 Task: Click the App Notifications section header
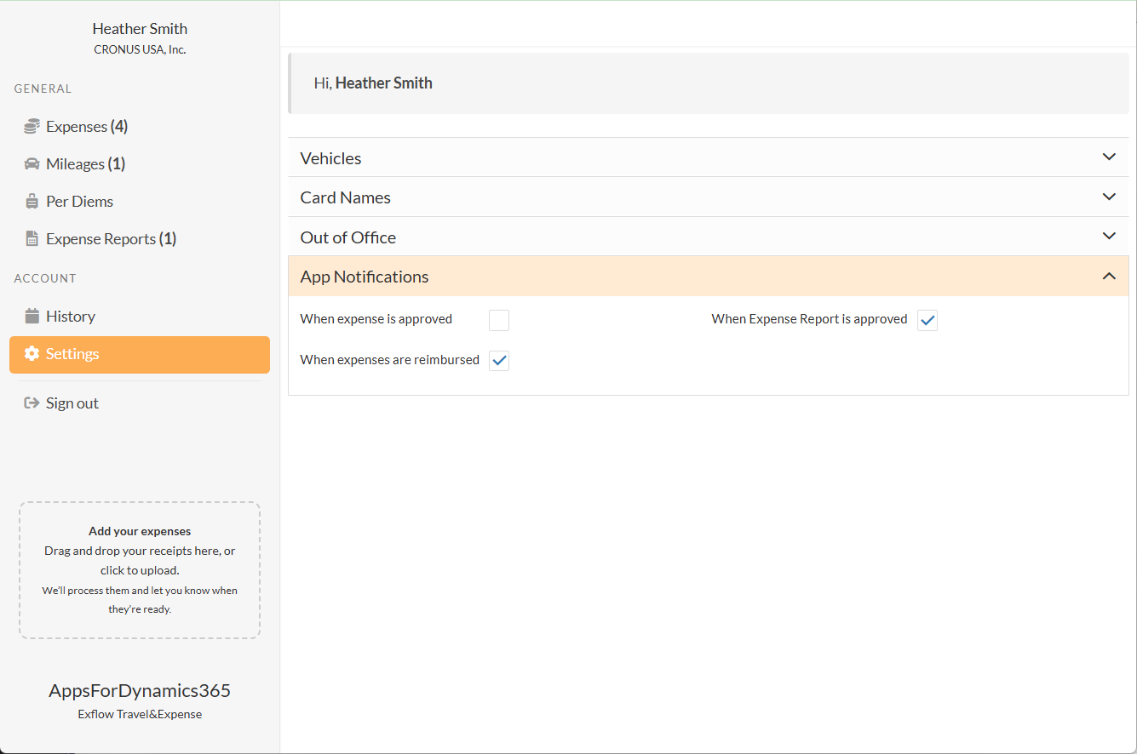click(x=365, y=277)
